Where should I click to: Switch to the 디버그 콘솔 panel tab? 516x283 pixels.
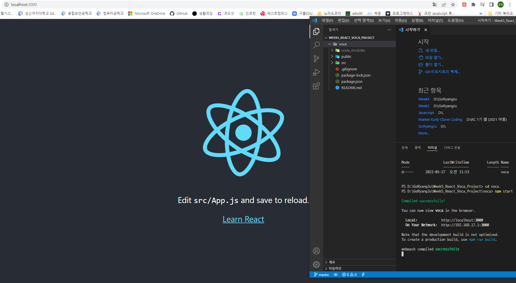pos(452,147)
